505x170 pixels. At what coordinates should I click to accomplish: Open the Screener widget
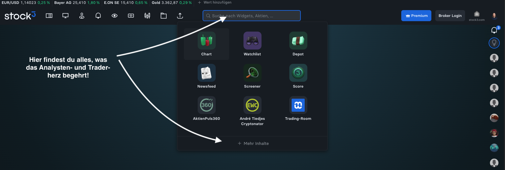[252, 76]
